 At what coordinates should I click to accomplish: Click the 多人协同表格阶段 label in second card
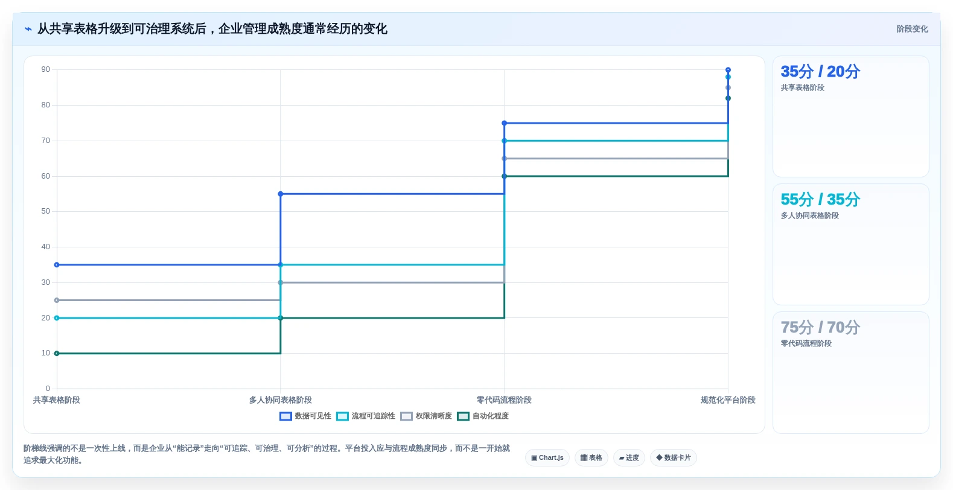[x=810, y=216]
